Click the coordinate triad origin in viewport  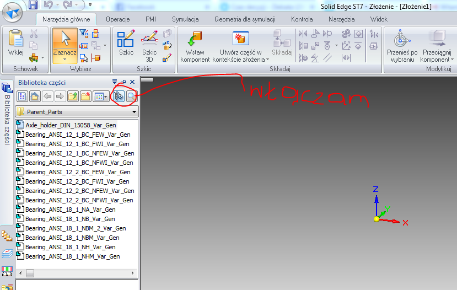coord(377,219)
